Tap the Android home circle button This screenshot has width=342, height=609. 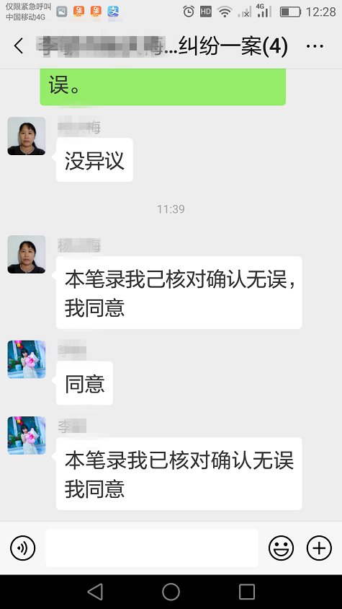coord(171,592)
